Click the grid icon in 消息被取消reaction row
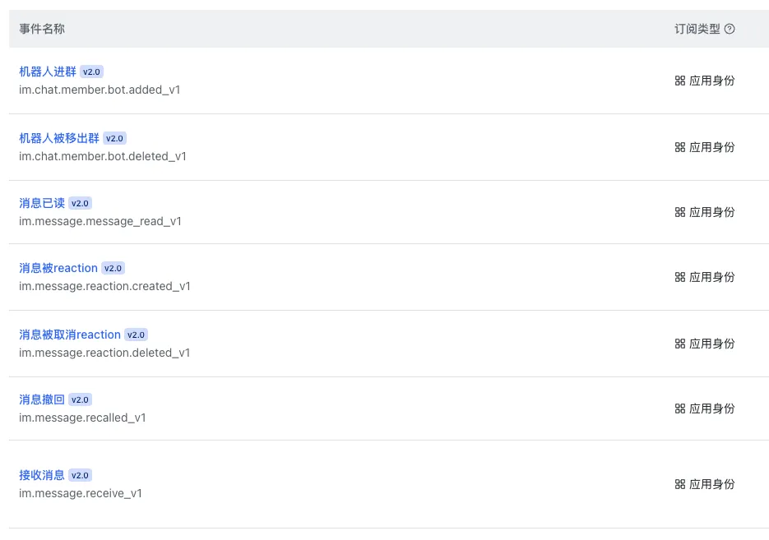This screenshot has width=769, height=540. [679, 344]
